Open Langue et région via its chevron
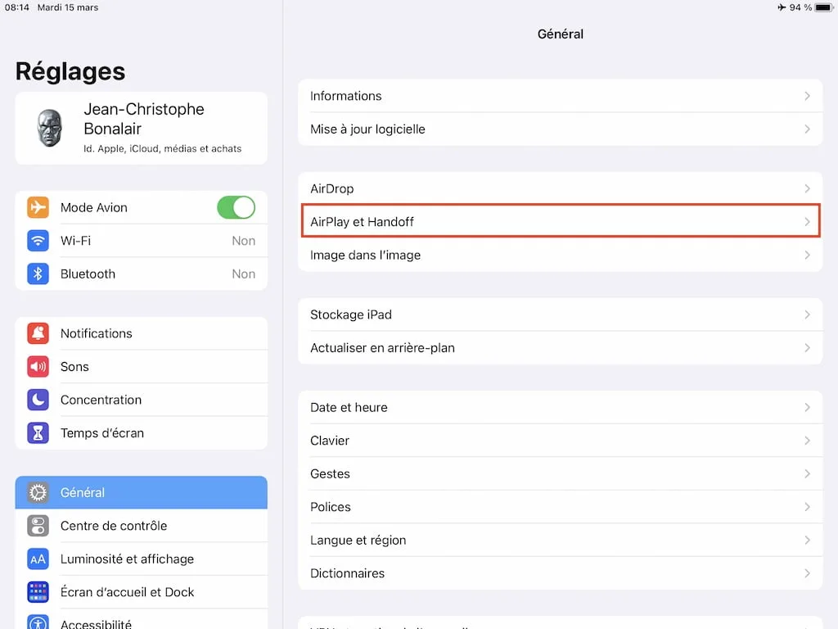 807,541
